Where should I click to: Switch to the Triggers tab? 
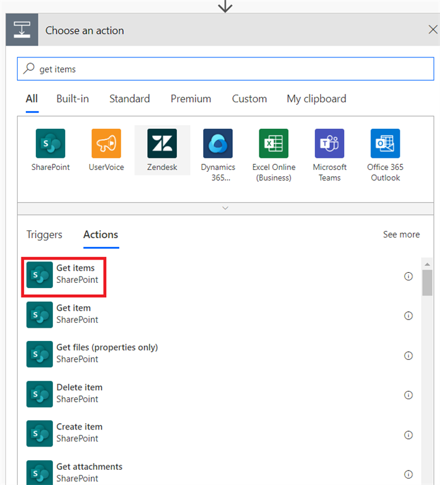[44, 234]
